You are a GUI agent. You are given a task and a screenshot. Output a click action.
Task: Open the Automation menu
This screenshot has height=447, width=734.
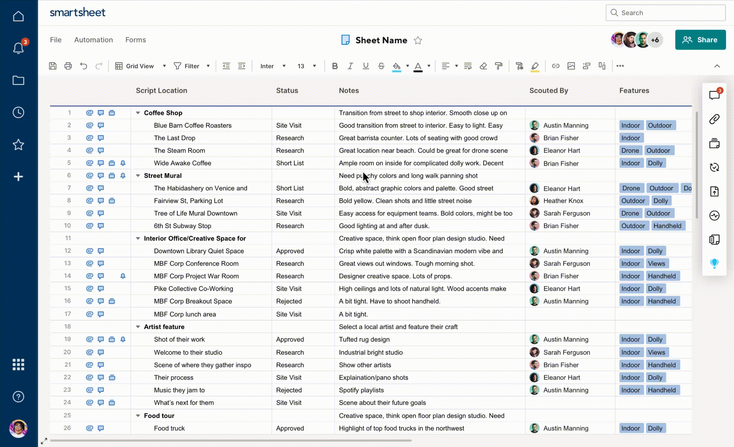point(93,40)
